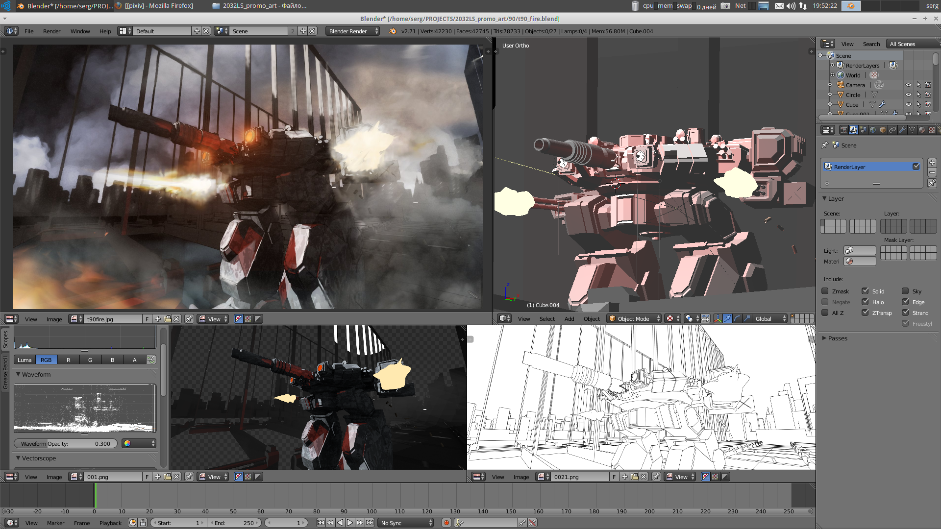This screenshot has width=941, height=529.
Task: Jump to the last frame of the timeline
Action: [x=370, y=523]
